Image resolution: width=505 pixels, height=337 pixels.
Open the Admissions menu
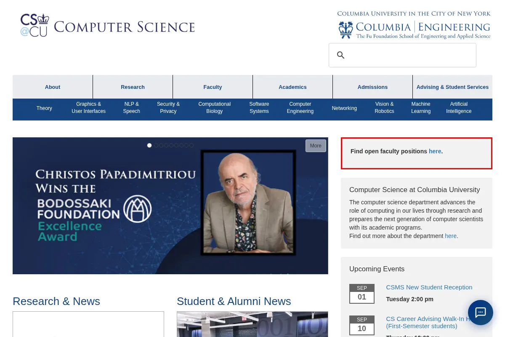point(372,87)
